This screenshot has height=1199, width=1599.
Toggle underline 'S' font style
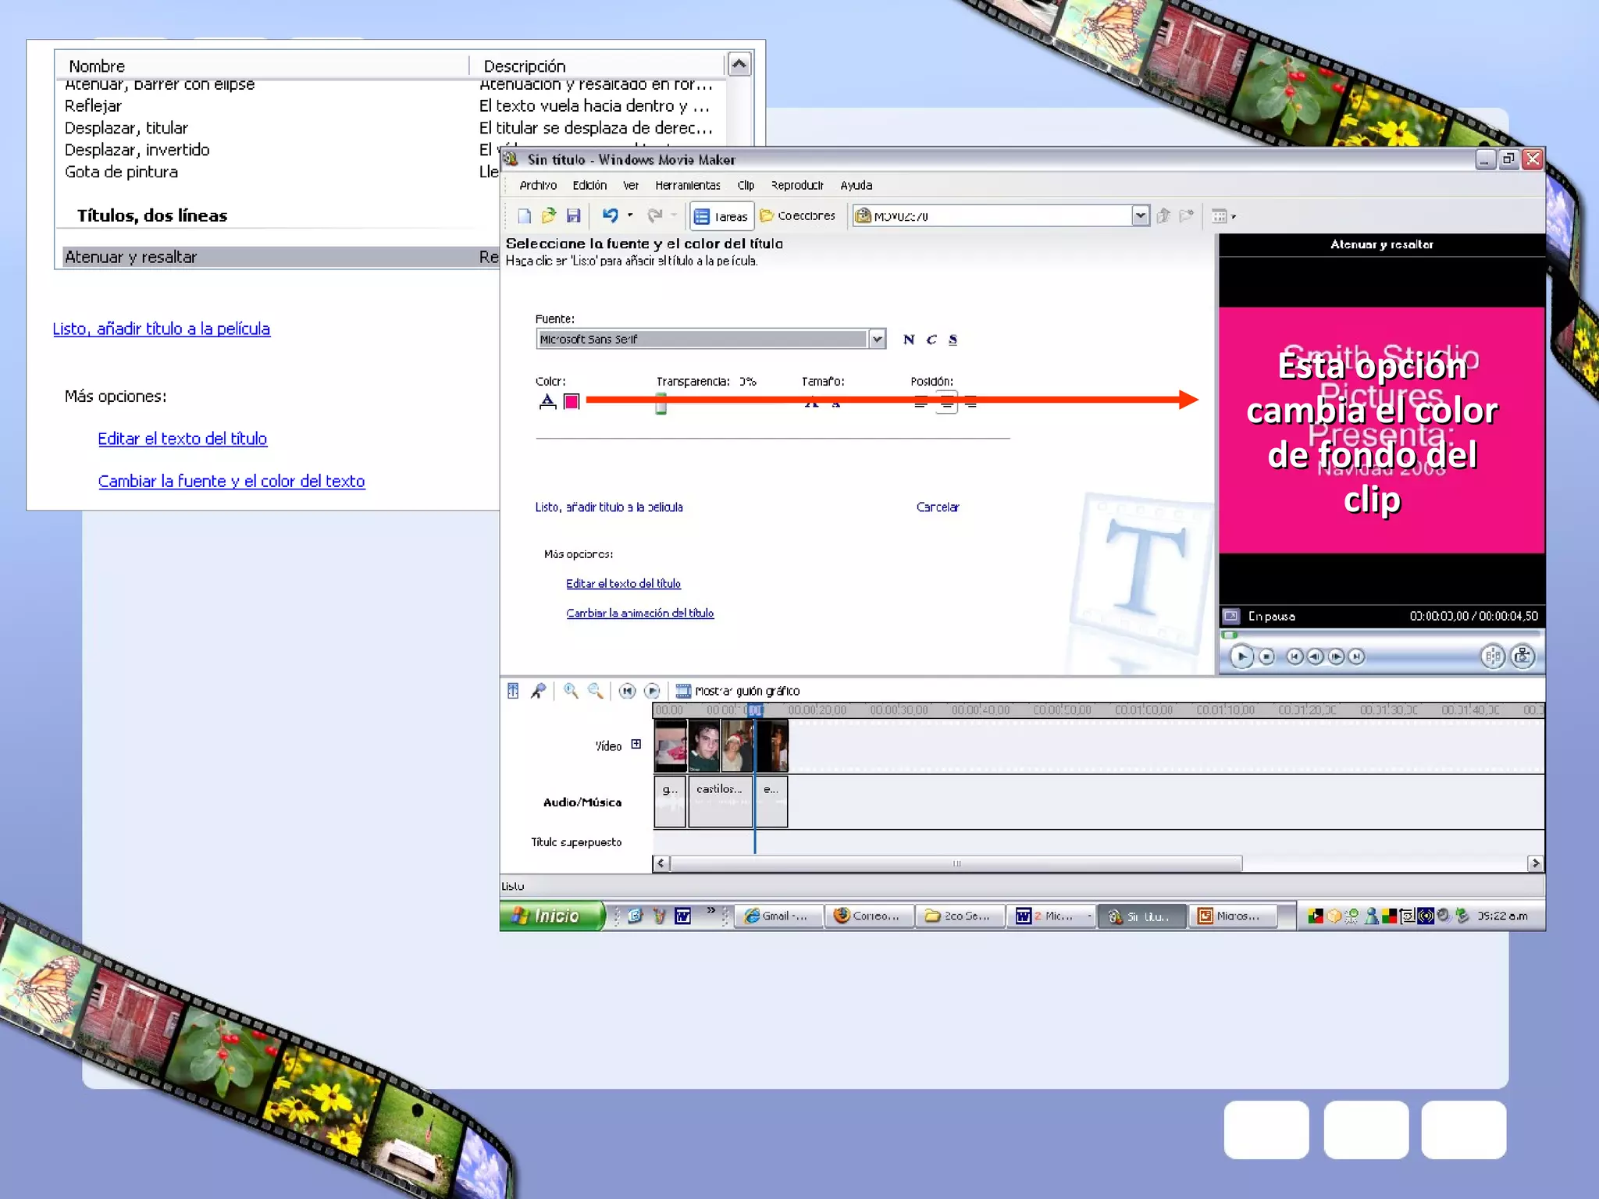[953, 340]
